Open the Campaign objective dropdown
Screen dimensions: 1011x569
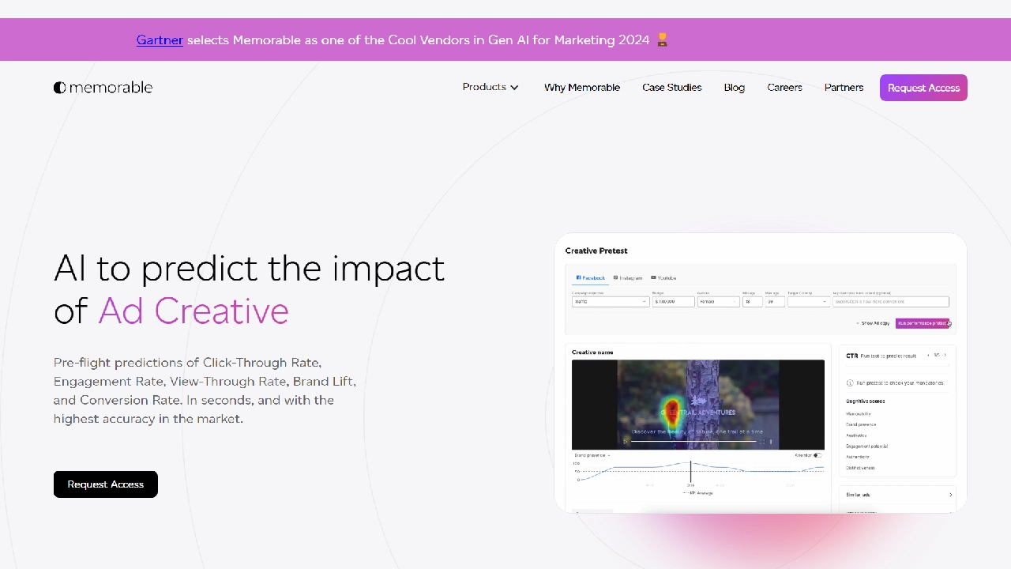tap(610, 302)
